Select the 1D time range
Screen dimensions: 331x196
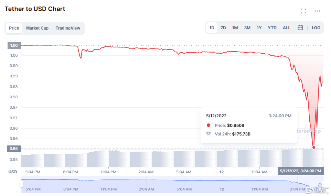click(212, 28)
